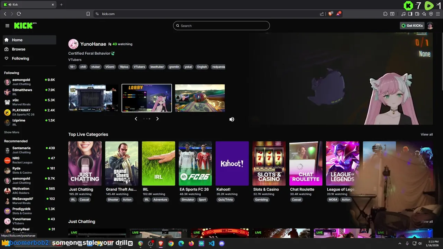Open the Brave playlist music note icon

(x=403, y=14)
